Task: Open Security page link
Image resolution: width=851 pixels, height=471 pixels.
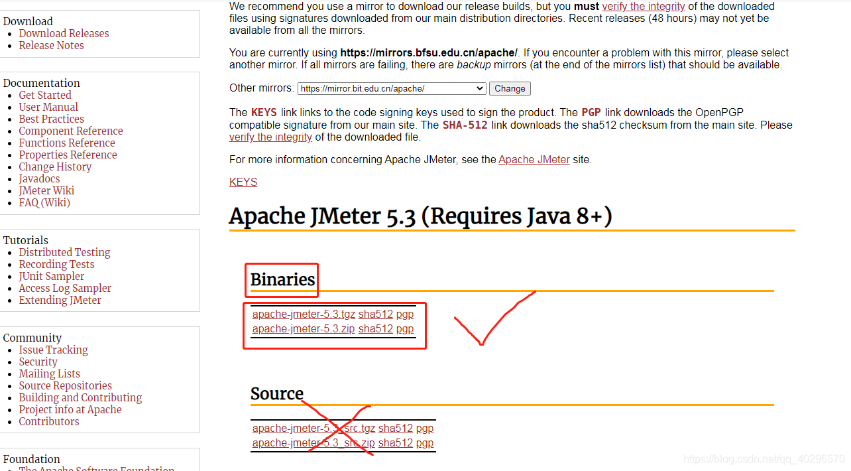Action: pos(38,362)
